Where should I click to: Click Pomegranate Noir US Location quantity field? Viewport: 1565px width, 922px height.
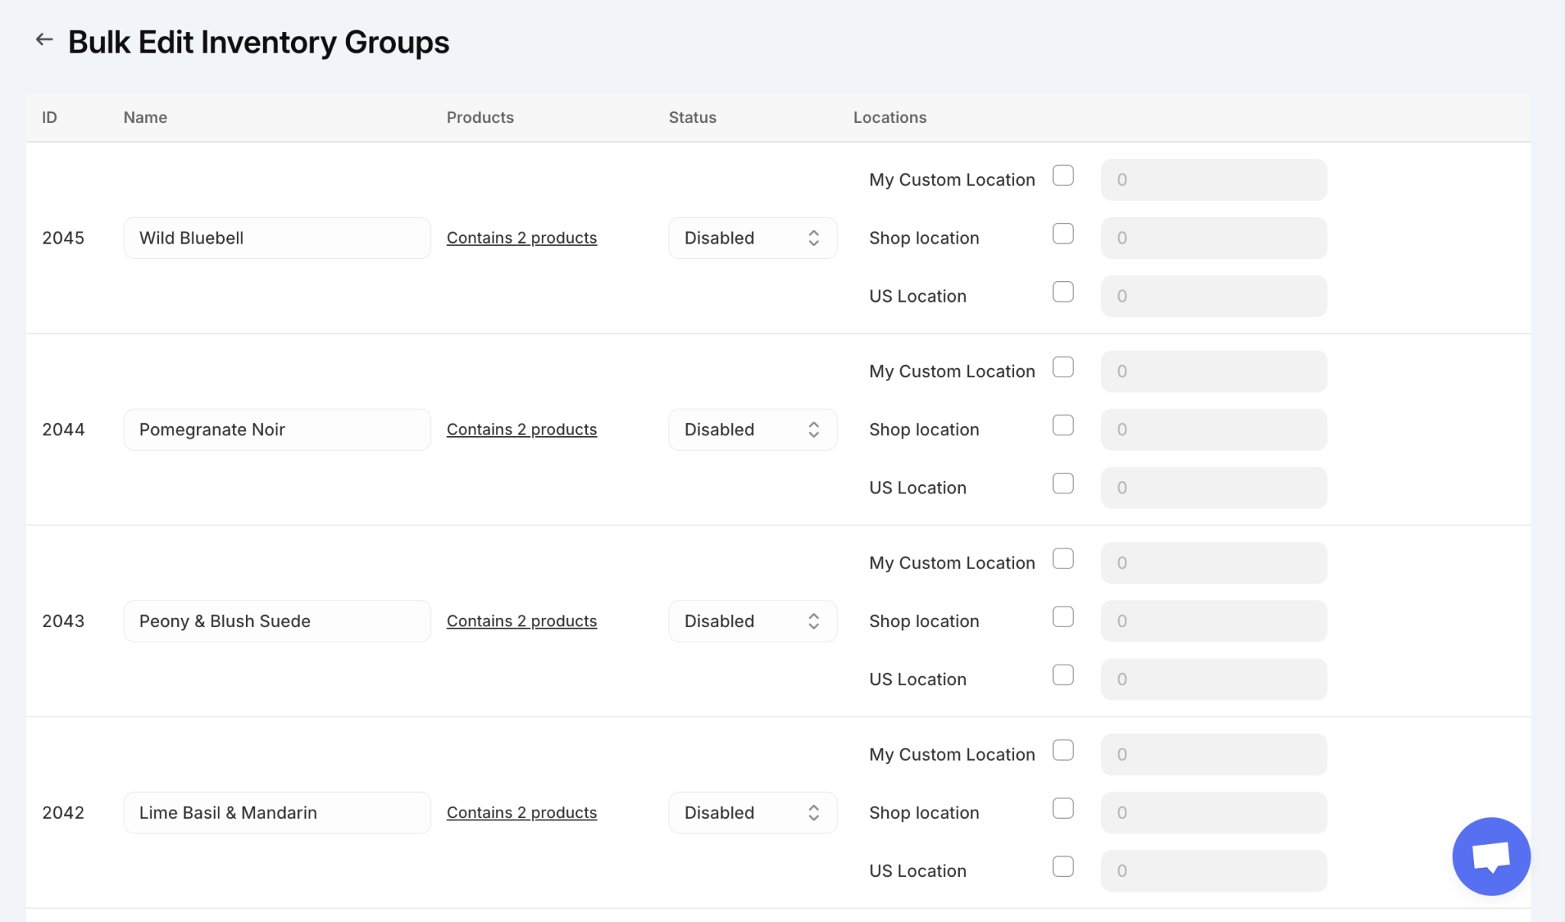click(1214, 488)
